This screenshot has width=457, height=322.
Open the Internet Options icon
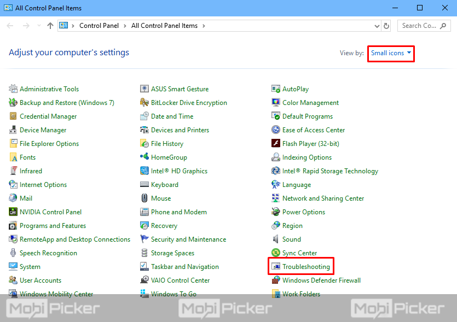(13, 185)
